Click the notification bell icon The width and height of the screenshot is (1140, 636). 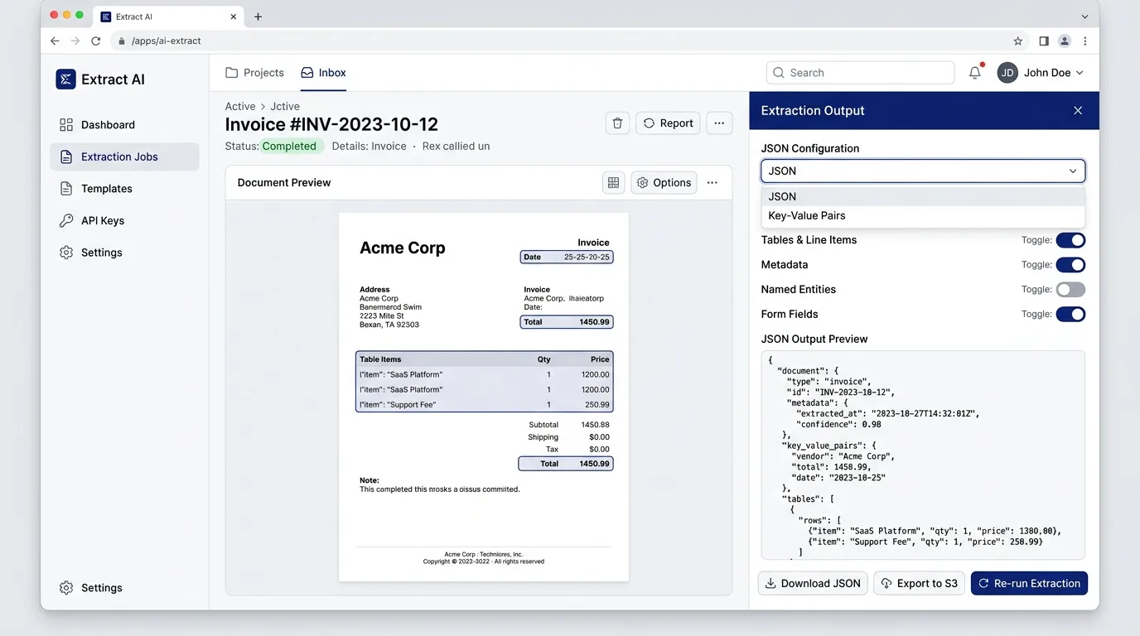pos(975,73)
